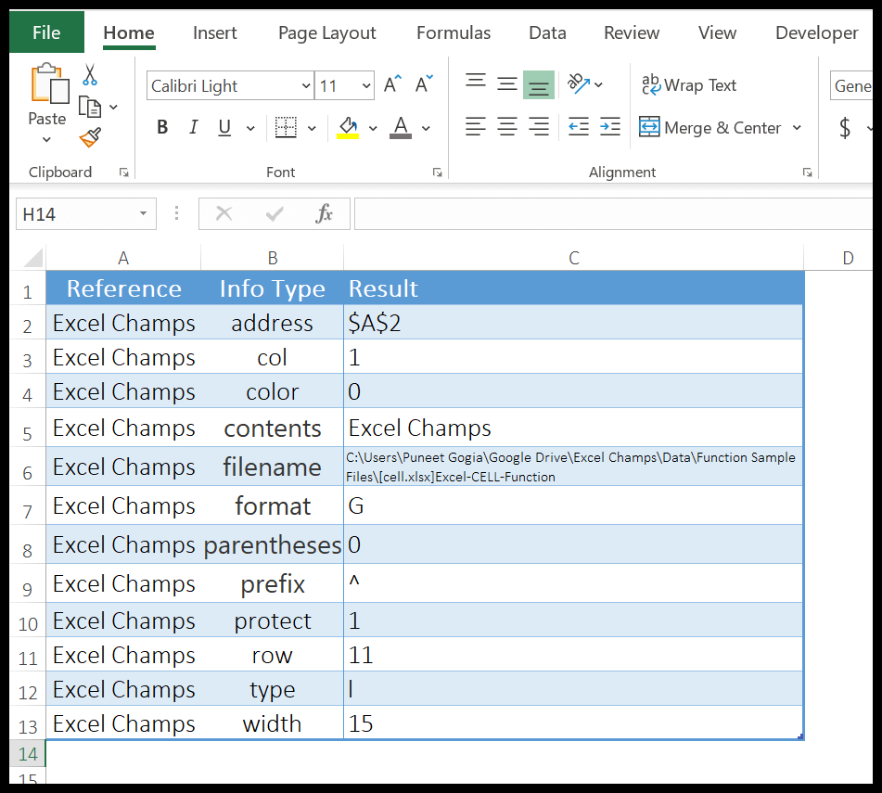Screen dimensions: 882x793
Task: Click the Increase Font Size icon
Action: pos(391,83)
